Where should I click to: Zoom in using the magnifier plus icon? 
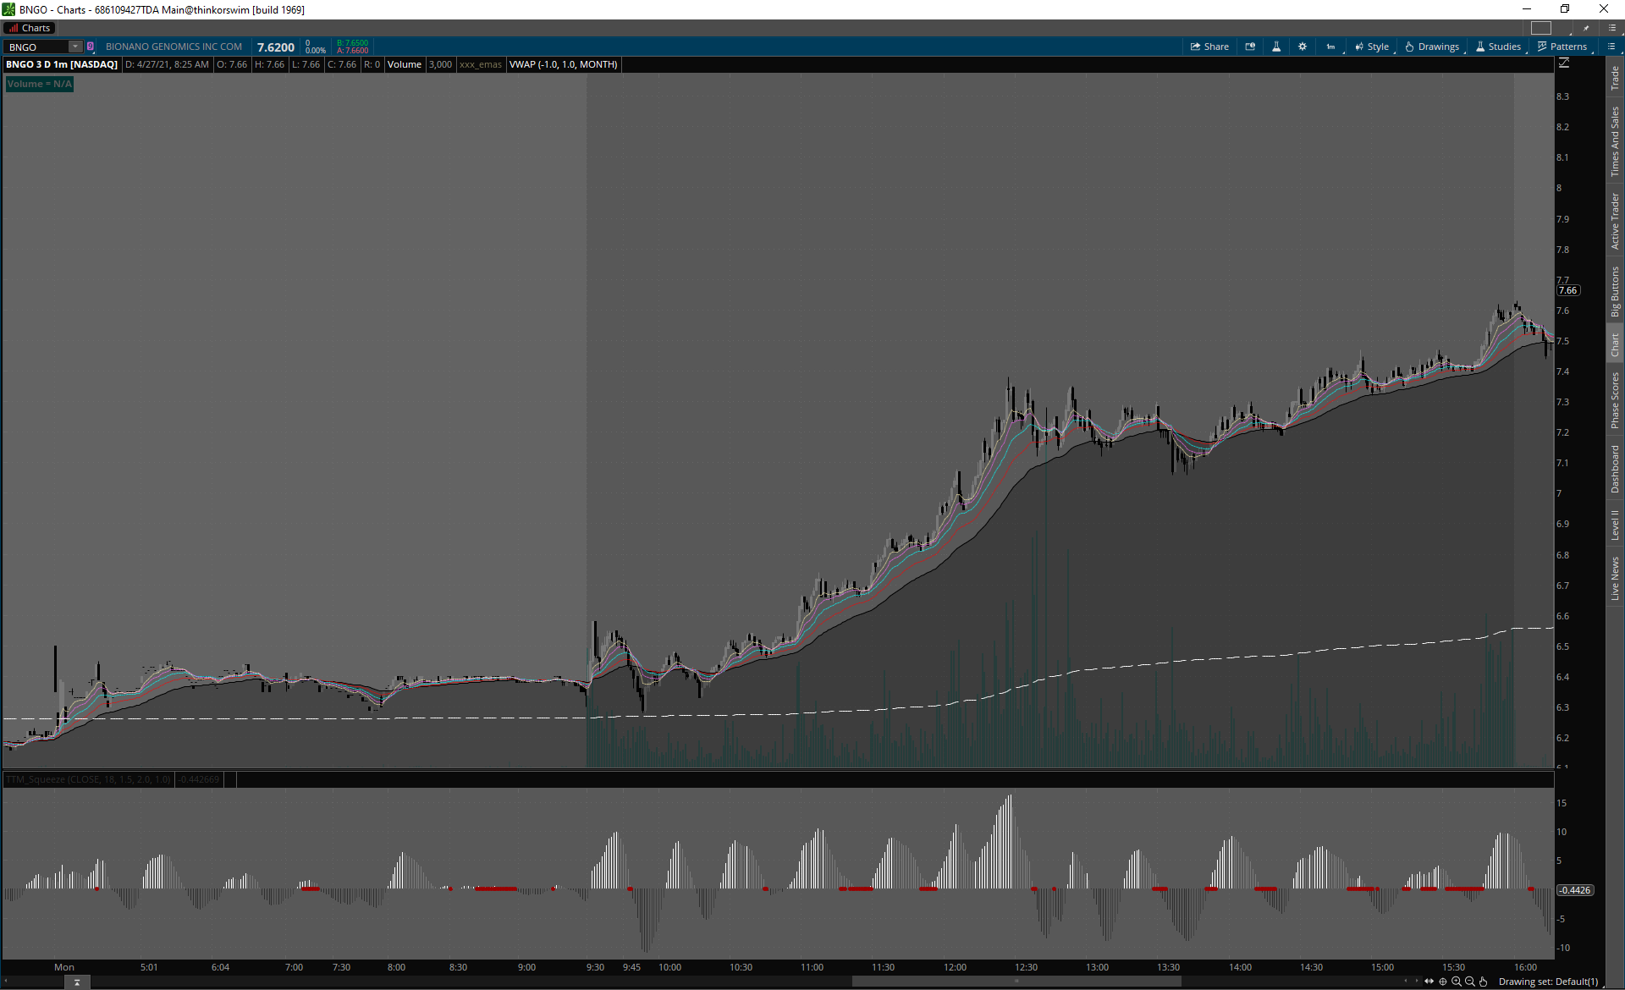pyautogui.click(x=1457, y=982)
